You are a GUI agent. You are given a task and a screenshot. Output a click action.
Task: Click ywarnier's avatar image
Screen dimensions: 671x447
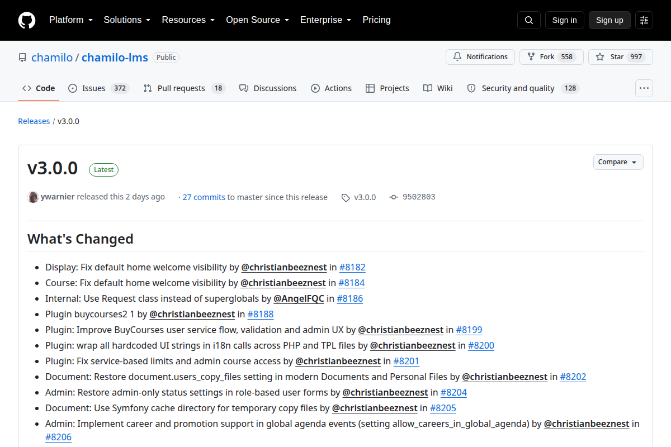33,197
